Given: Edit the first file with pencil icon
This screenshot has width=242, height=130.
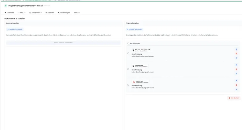Looking at the screenshot, I should point(236,49).
